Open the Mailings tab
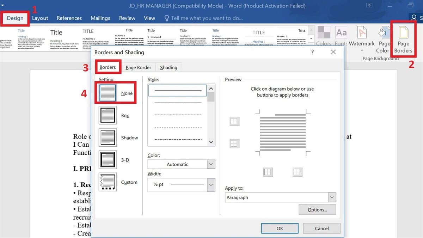423x238 pixels. click(x=100, y=18)
